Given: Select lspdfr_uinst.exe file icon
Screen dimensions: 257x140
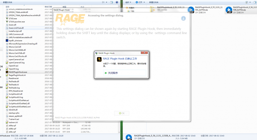Looking at the screenshot, I should click(7, 41).
